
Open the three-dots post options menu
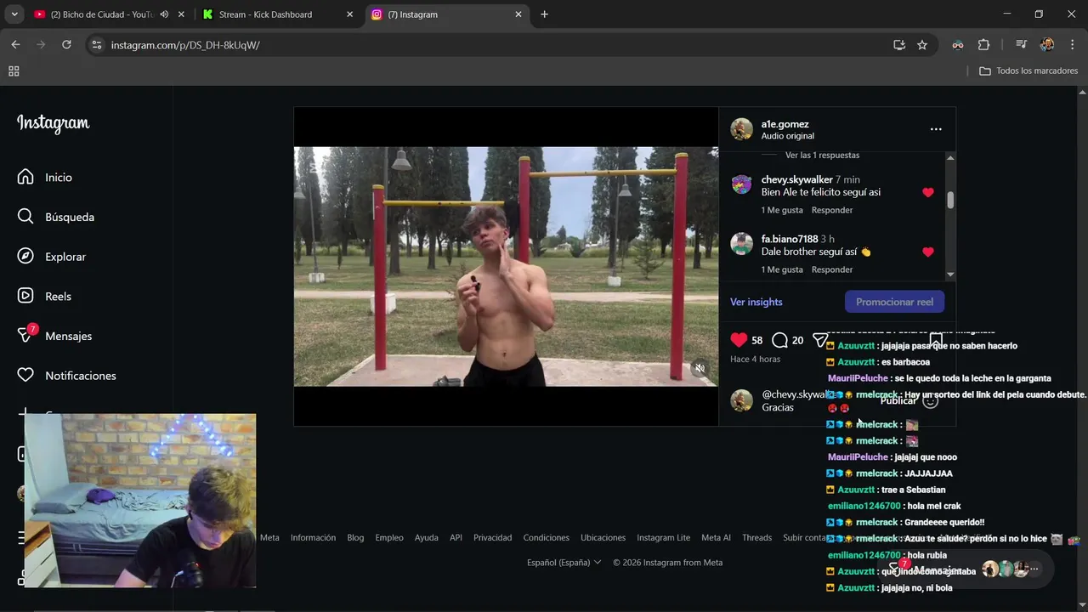click(x=936, y=129)
